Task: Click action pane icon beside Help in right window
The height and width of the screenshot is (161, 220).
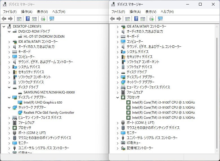Action: [x=143, y=19]
